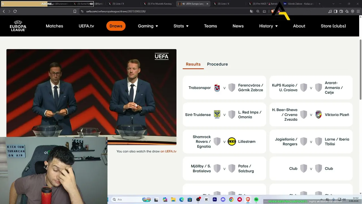Switch to the Results tab
This screenshot has width=362, height=204.
point(193,64)
